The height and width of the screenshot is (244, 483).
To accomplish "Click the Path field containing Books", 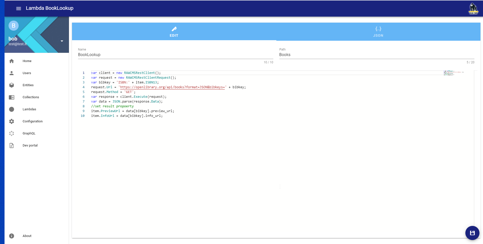I will (377, 55).
